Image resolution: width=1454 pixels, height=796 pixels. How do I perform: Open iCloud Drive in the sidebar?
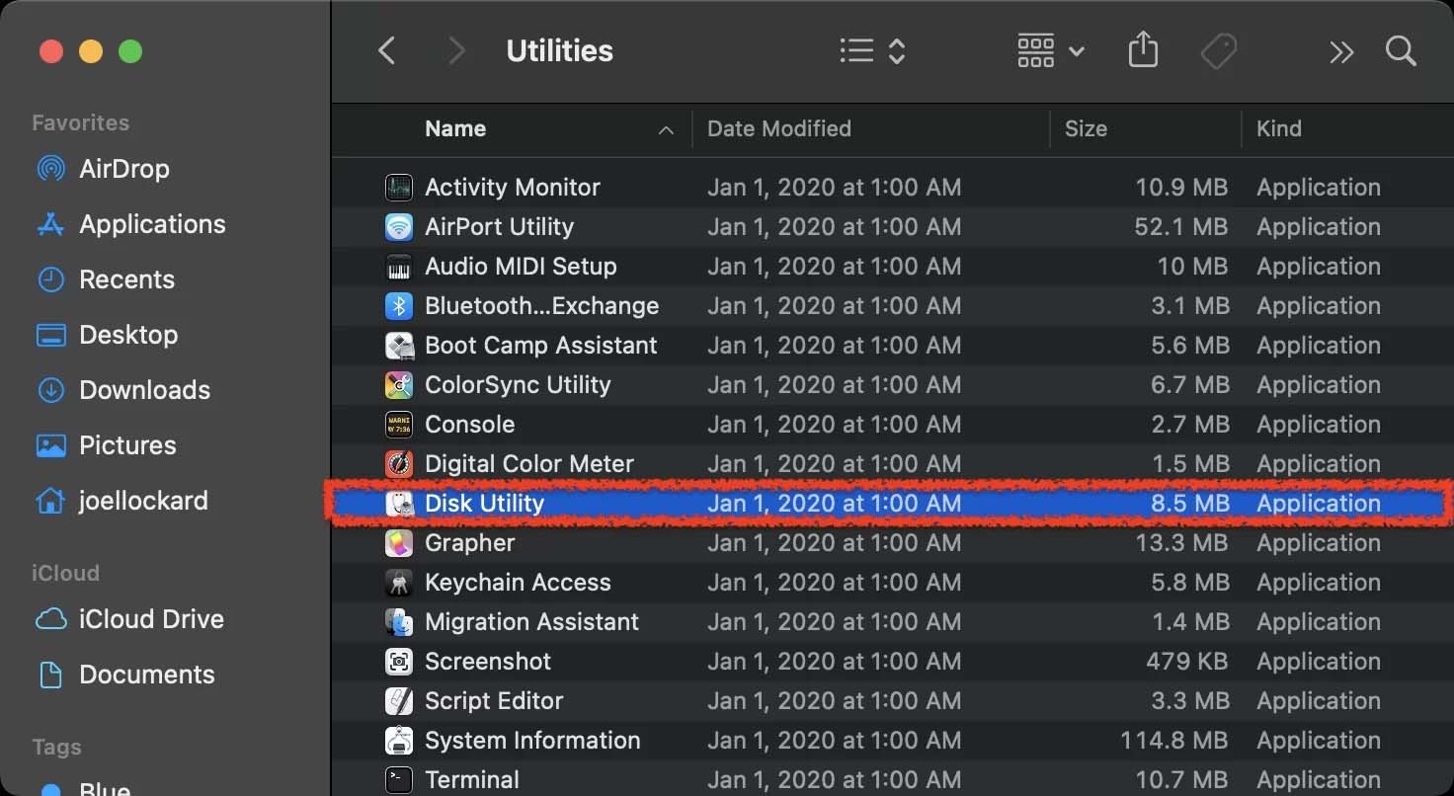(129, 619)
